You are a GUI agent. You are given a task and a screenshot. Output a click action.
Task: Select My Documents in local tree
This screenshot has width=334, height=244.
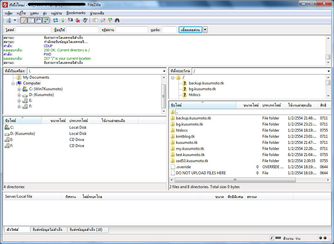tap(36, 77)
